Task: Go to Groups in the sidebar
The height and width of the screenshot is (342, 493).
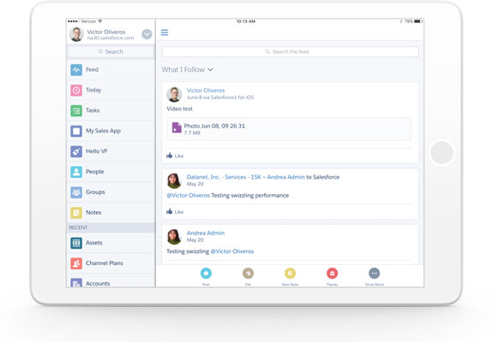Action: [x=111, y=192]
